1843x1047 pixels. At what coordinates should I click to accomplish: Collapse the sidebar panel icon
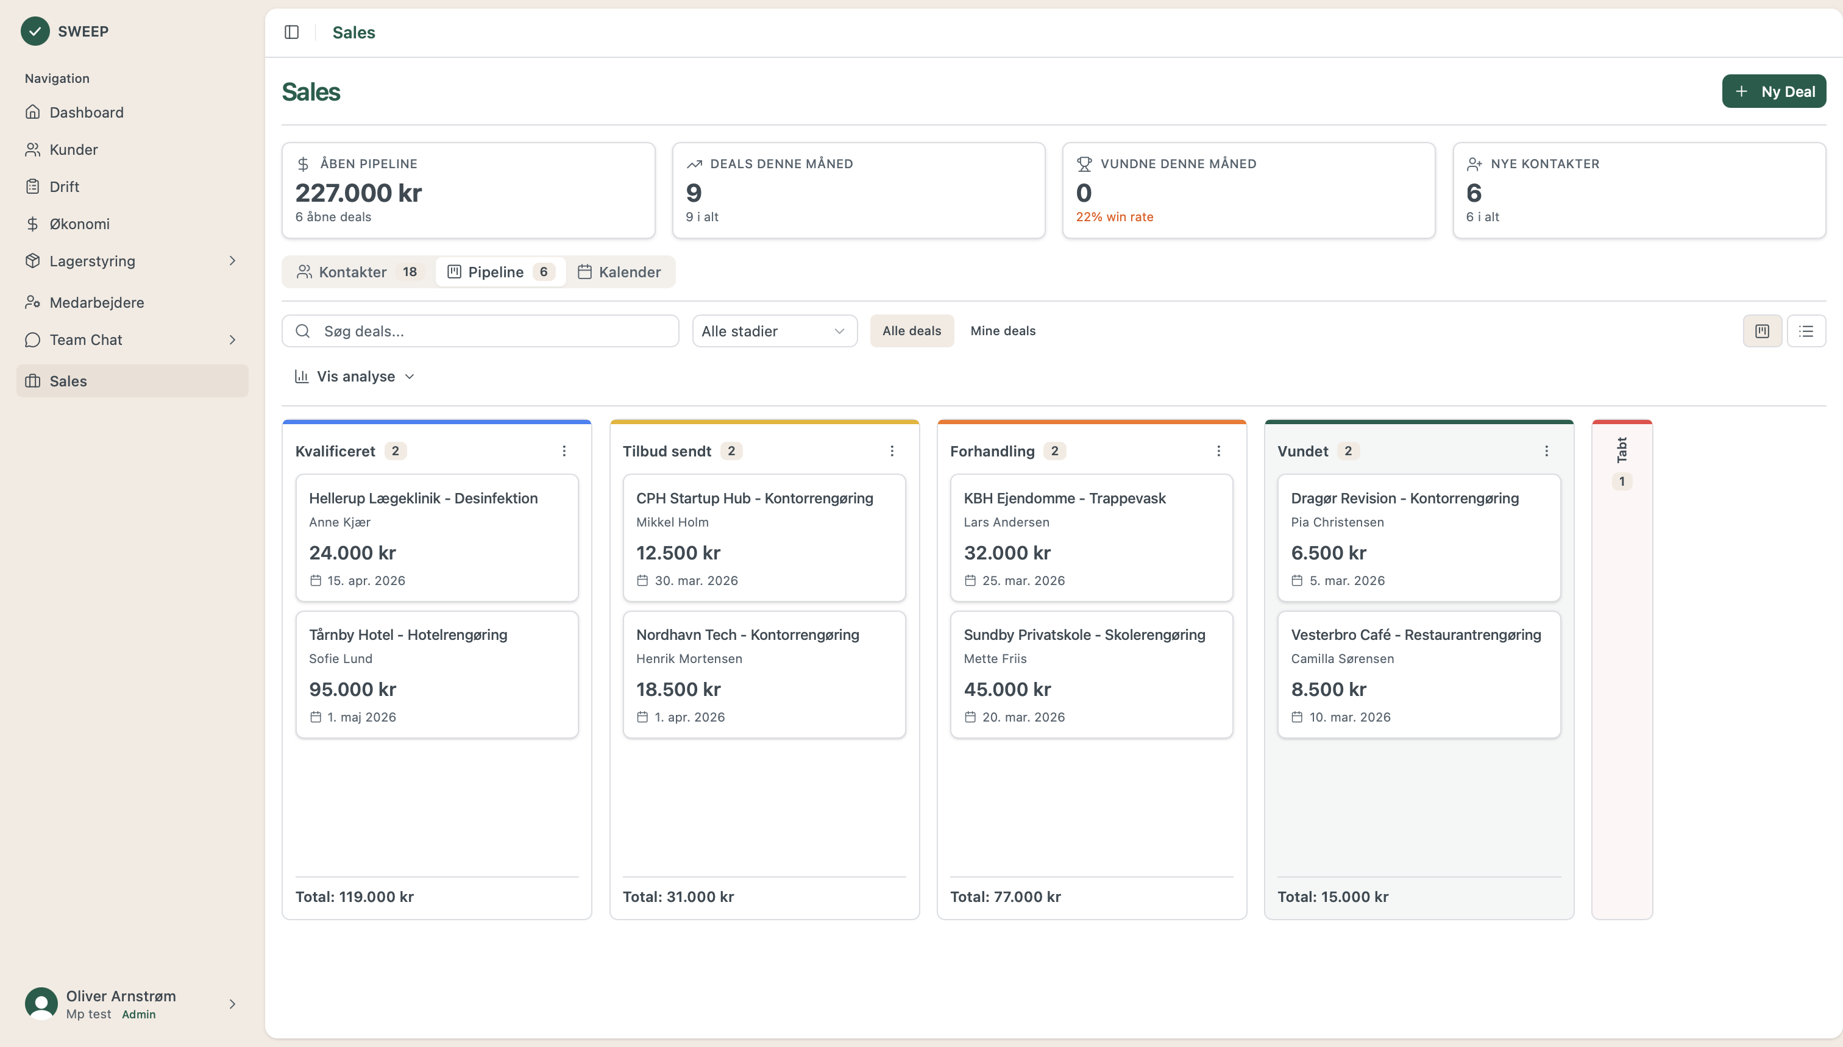click(x=291, y=32)
